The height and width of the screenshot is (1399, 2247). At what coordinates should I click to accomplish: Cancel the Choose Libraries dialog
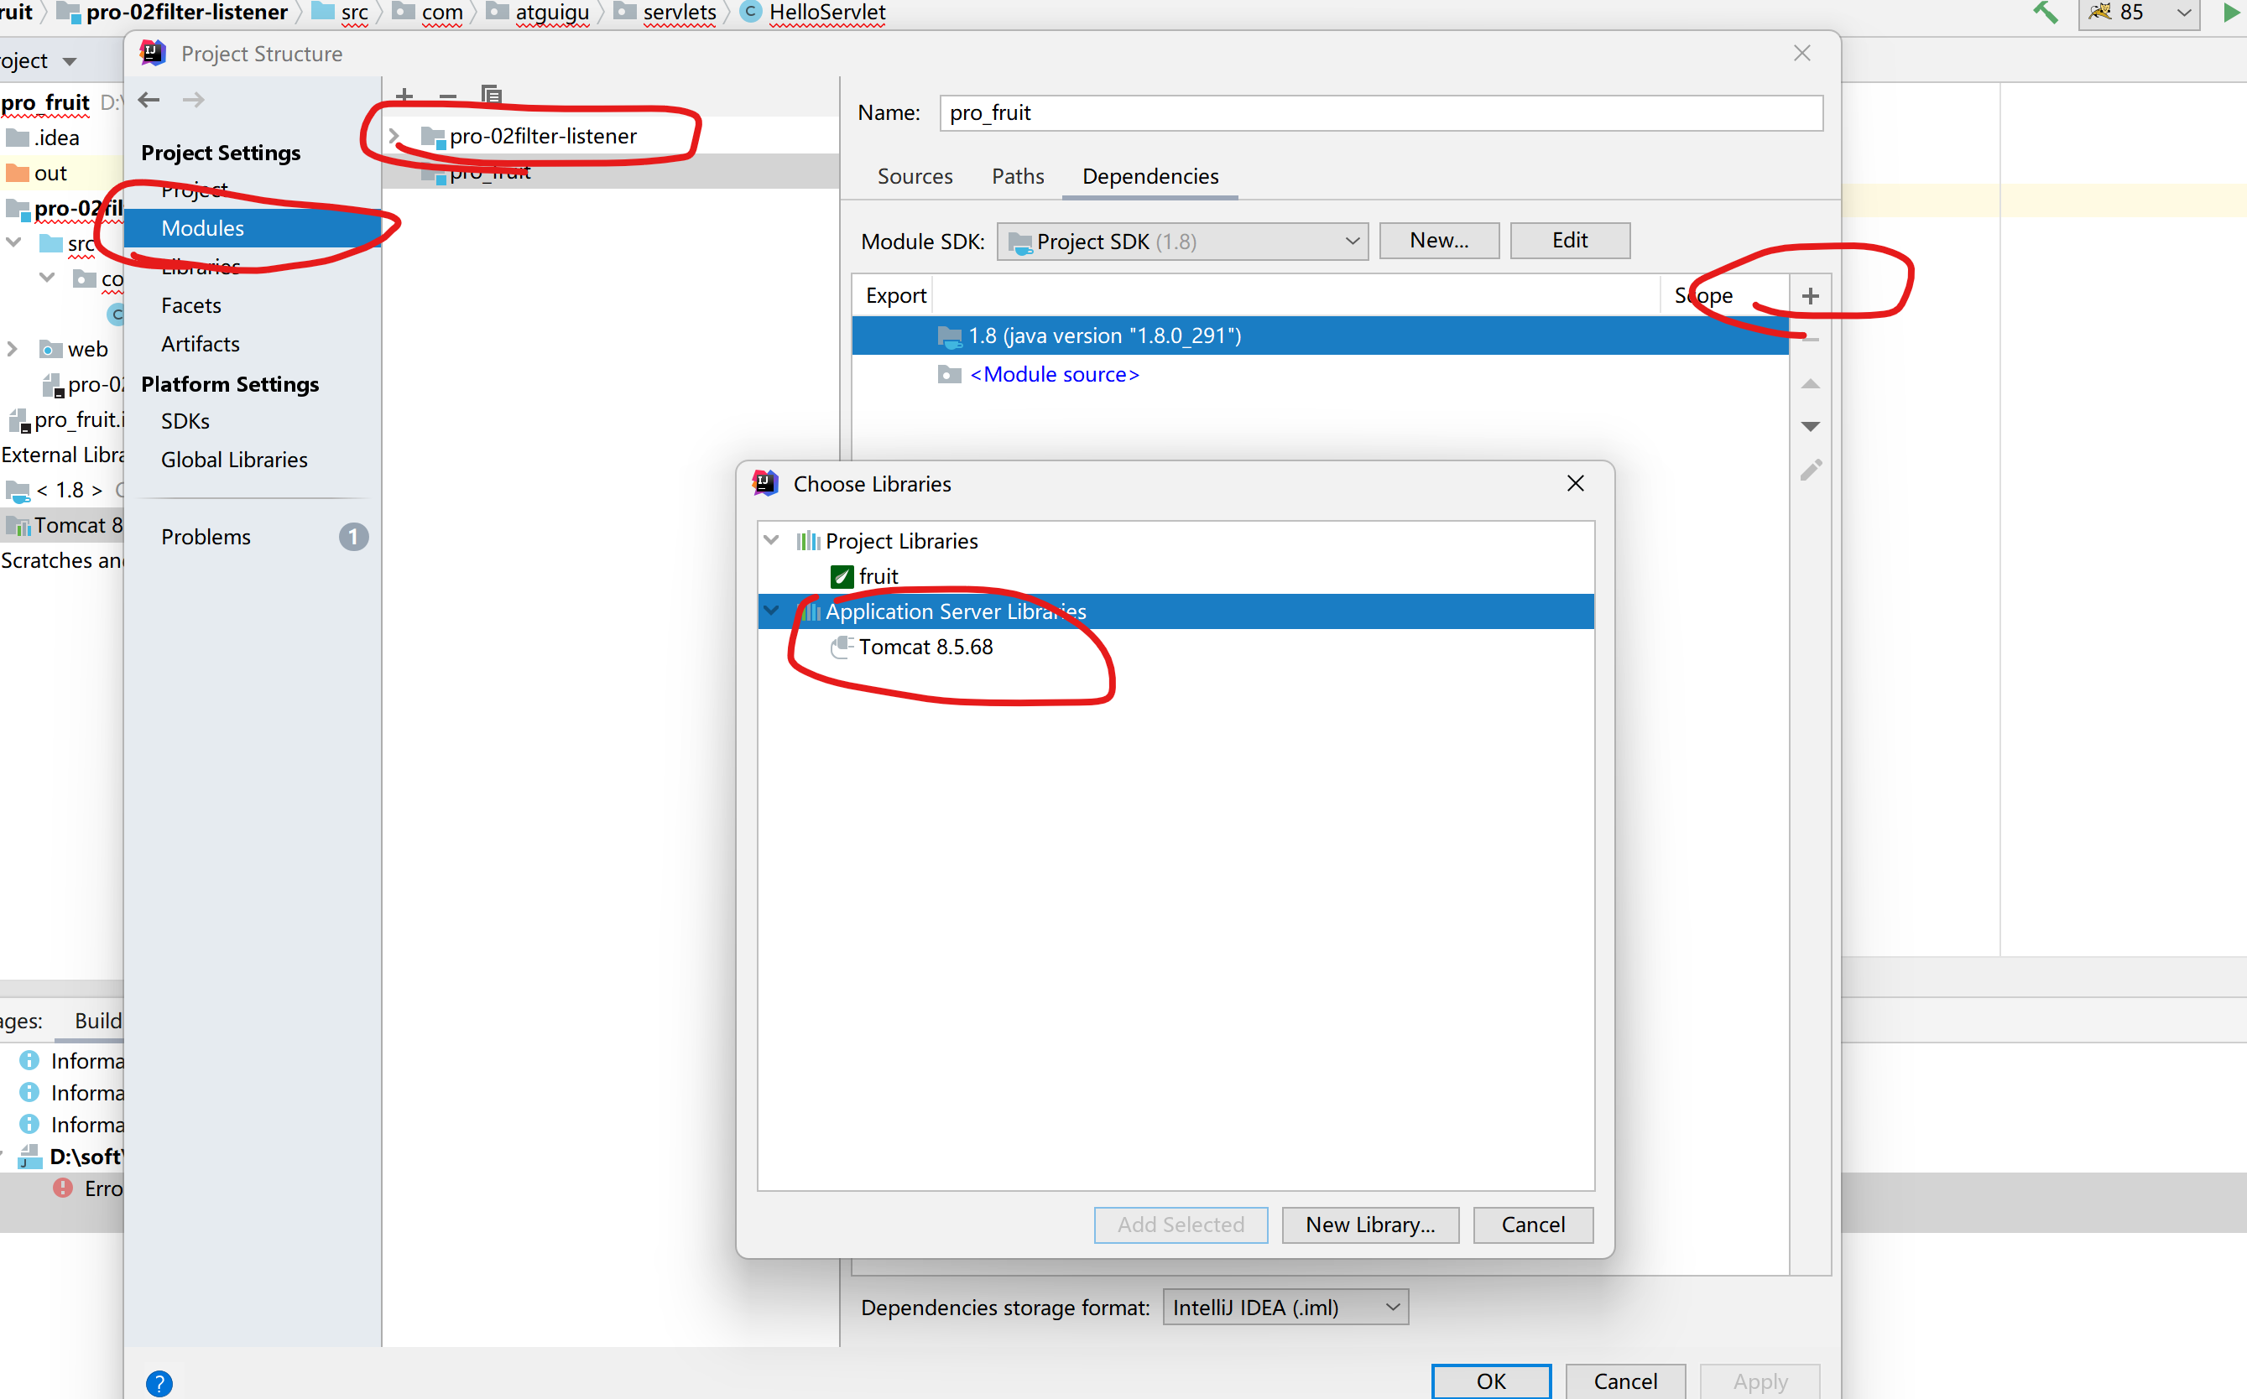point(1533,1225)
